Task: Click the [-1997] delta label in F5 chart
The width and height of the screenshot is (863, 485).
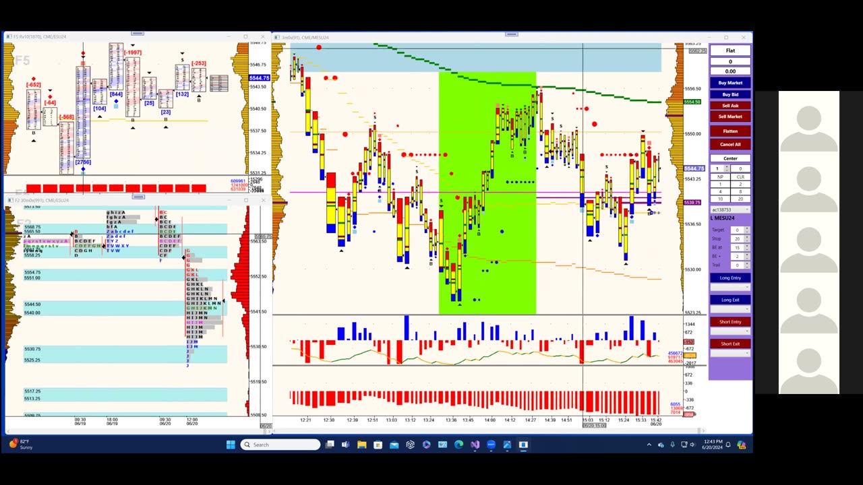Action: [x=132, y=53]
